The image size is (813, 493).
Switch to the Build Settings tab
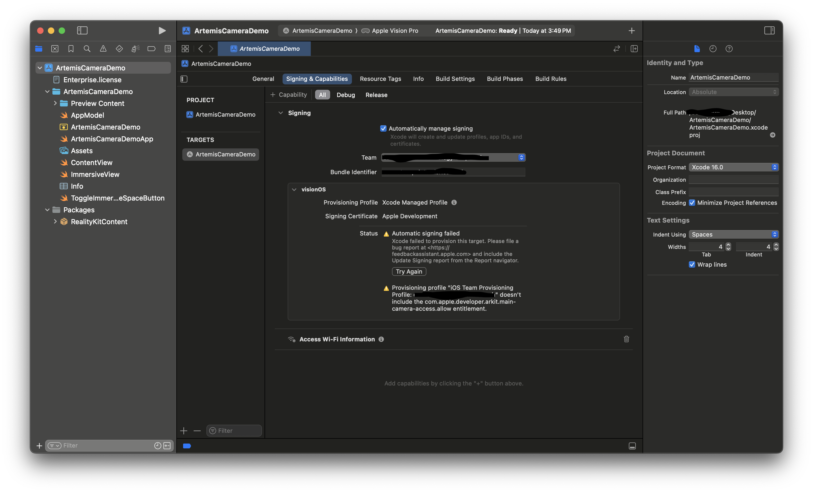point(455,79)
